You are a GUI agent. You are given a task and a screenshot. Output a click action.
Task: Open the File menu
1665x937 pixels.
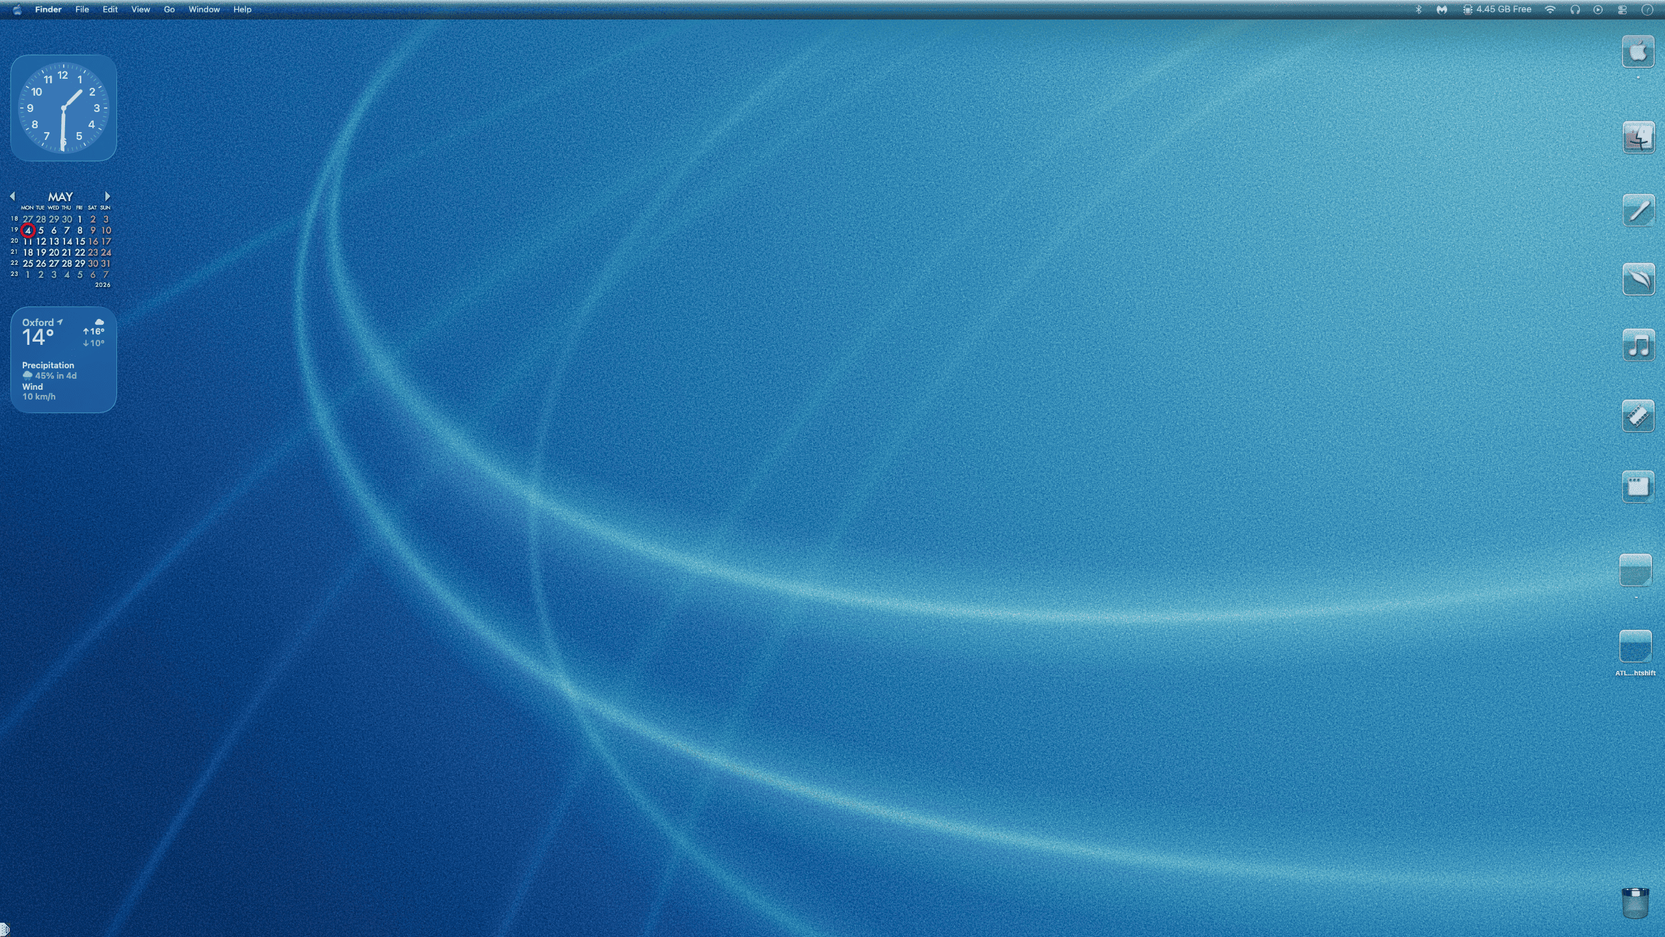[82, 10]
